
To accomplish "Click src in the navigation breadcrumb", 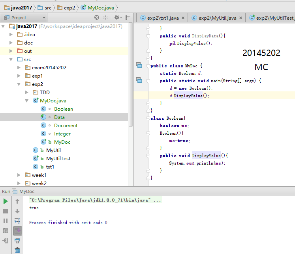I will coord(45,8).
